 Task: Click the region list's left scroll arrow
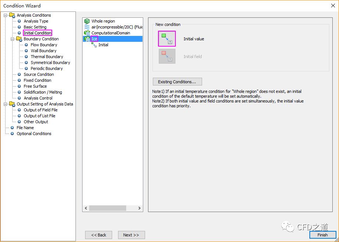[x=86, y=208]
